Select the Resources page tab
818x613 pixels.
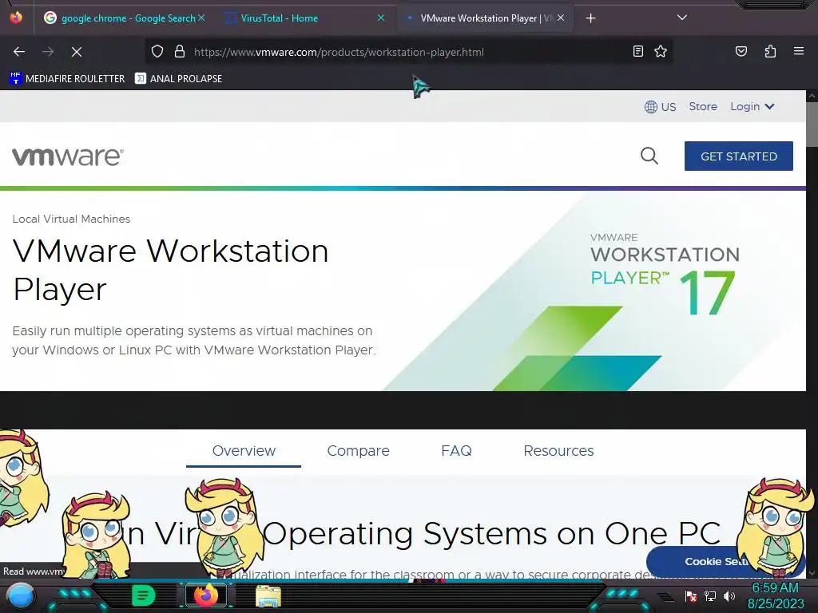(x=558, y=450)
